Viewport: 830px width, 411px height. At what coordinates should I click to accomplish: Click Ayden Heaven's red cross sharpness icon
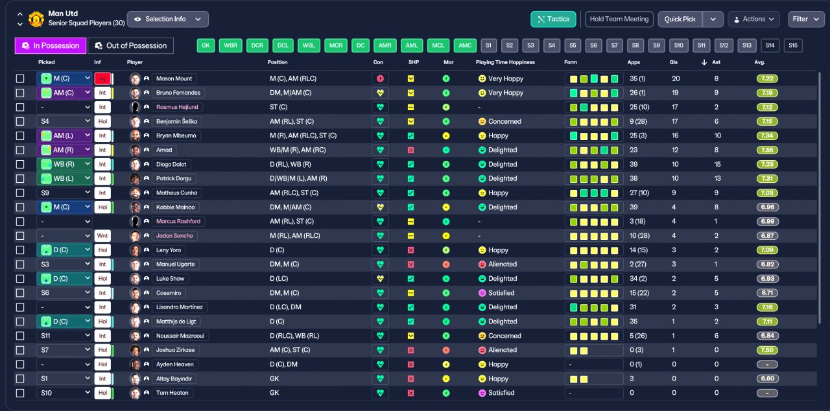(410, 364)
